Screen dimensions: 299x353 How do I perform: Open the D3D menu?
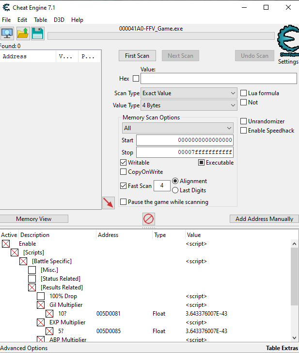[59, 20]
